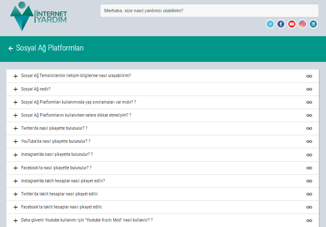Focus the 'Merhaba, size nasıl yardımcı olabilirim?' search box
This screenshot has width=326, height=227.
(x=209, y=11)
